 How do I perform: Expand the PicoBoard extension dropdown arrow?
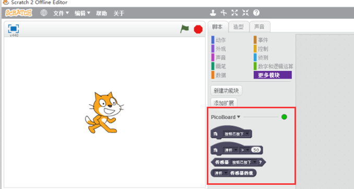[239, 117]
